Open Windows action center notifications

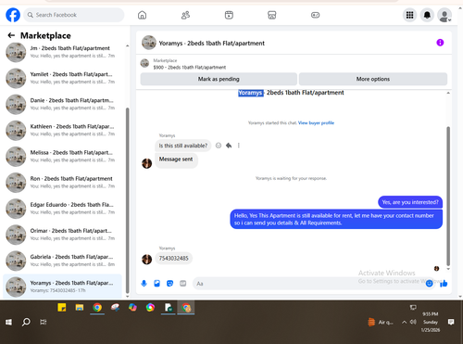[x=451, y=323]
